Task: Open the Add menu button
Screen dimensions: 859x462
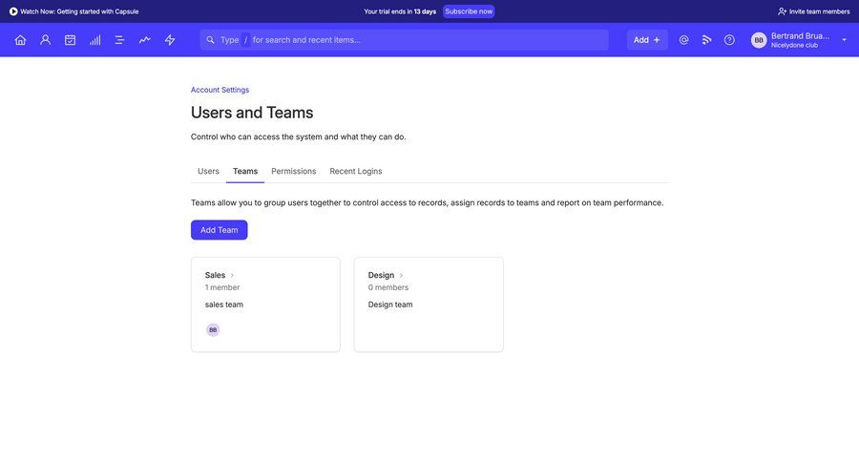Action: click(x=646, y=40)
